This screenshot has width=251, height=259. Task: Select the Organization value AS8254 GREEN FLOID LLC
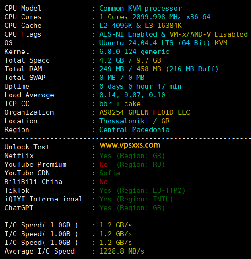point(145,112)
